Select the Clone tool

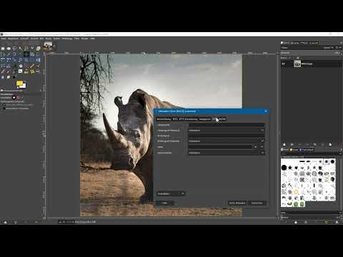pos(26,71)
